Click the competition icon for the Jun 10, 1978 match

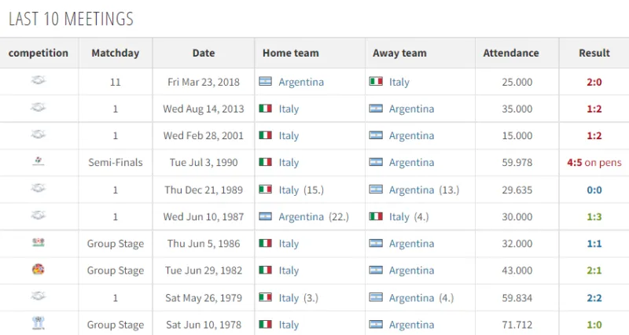[x=39, y=323]
